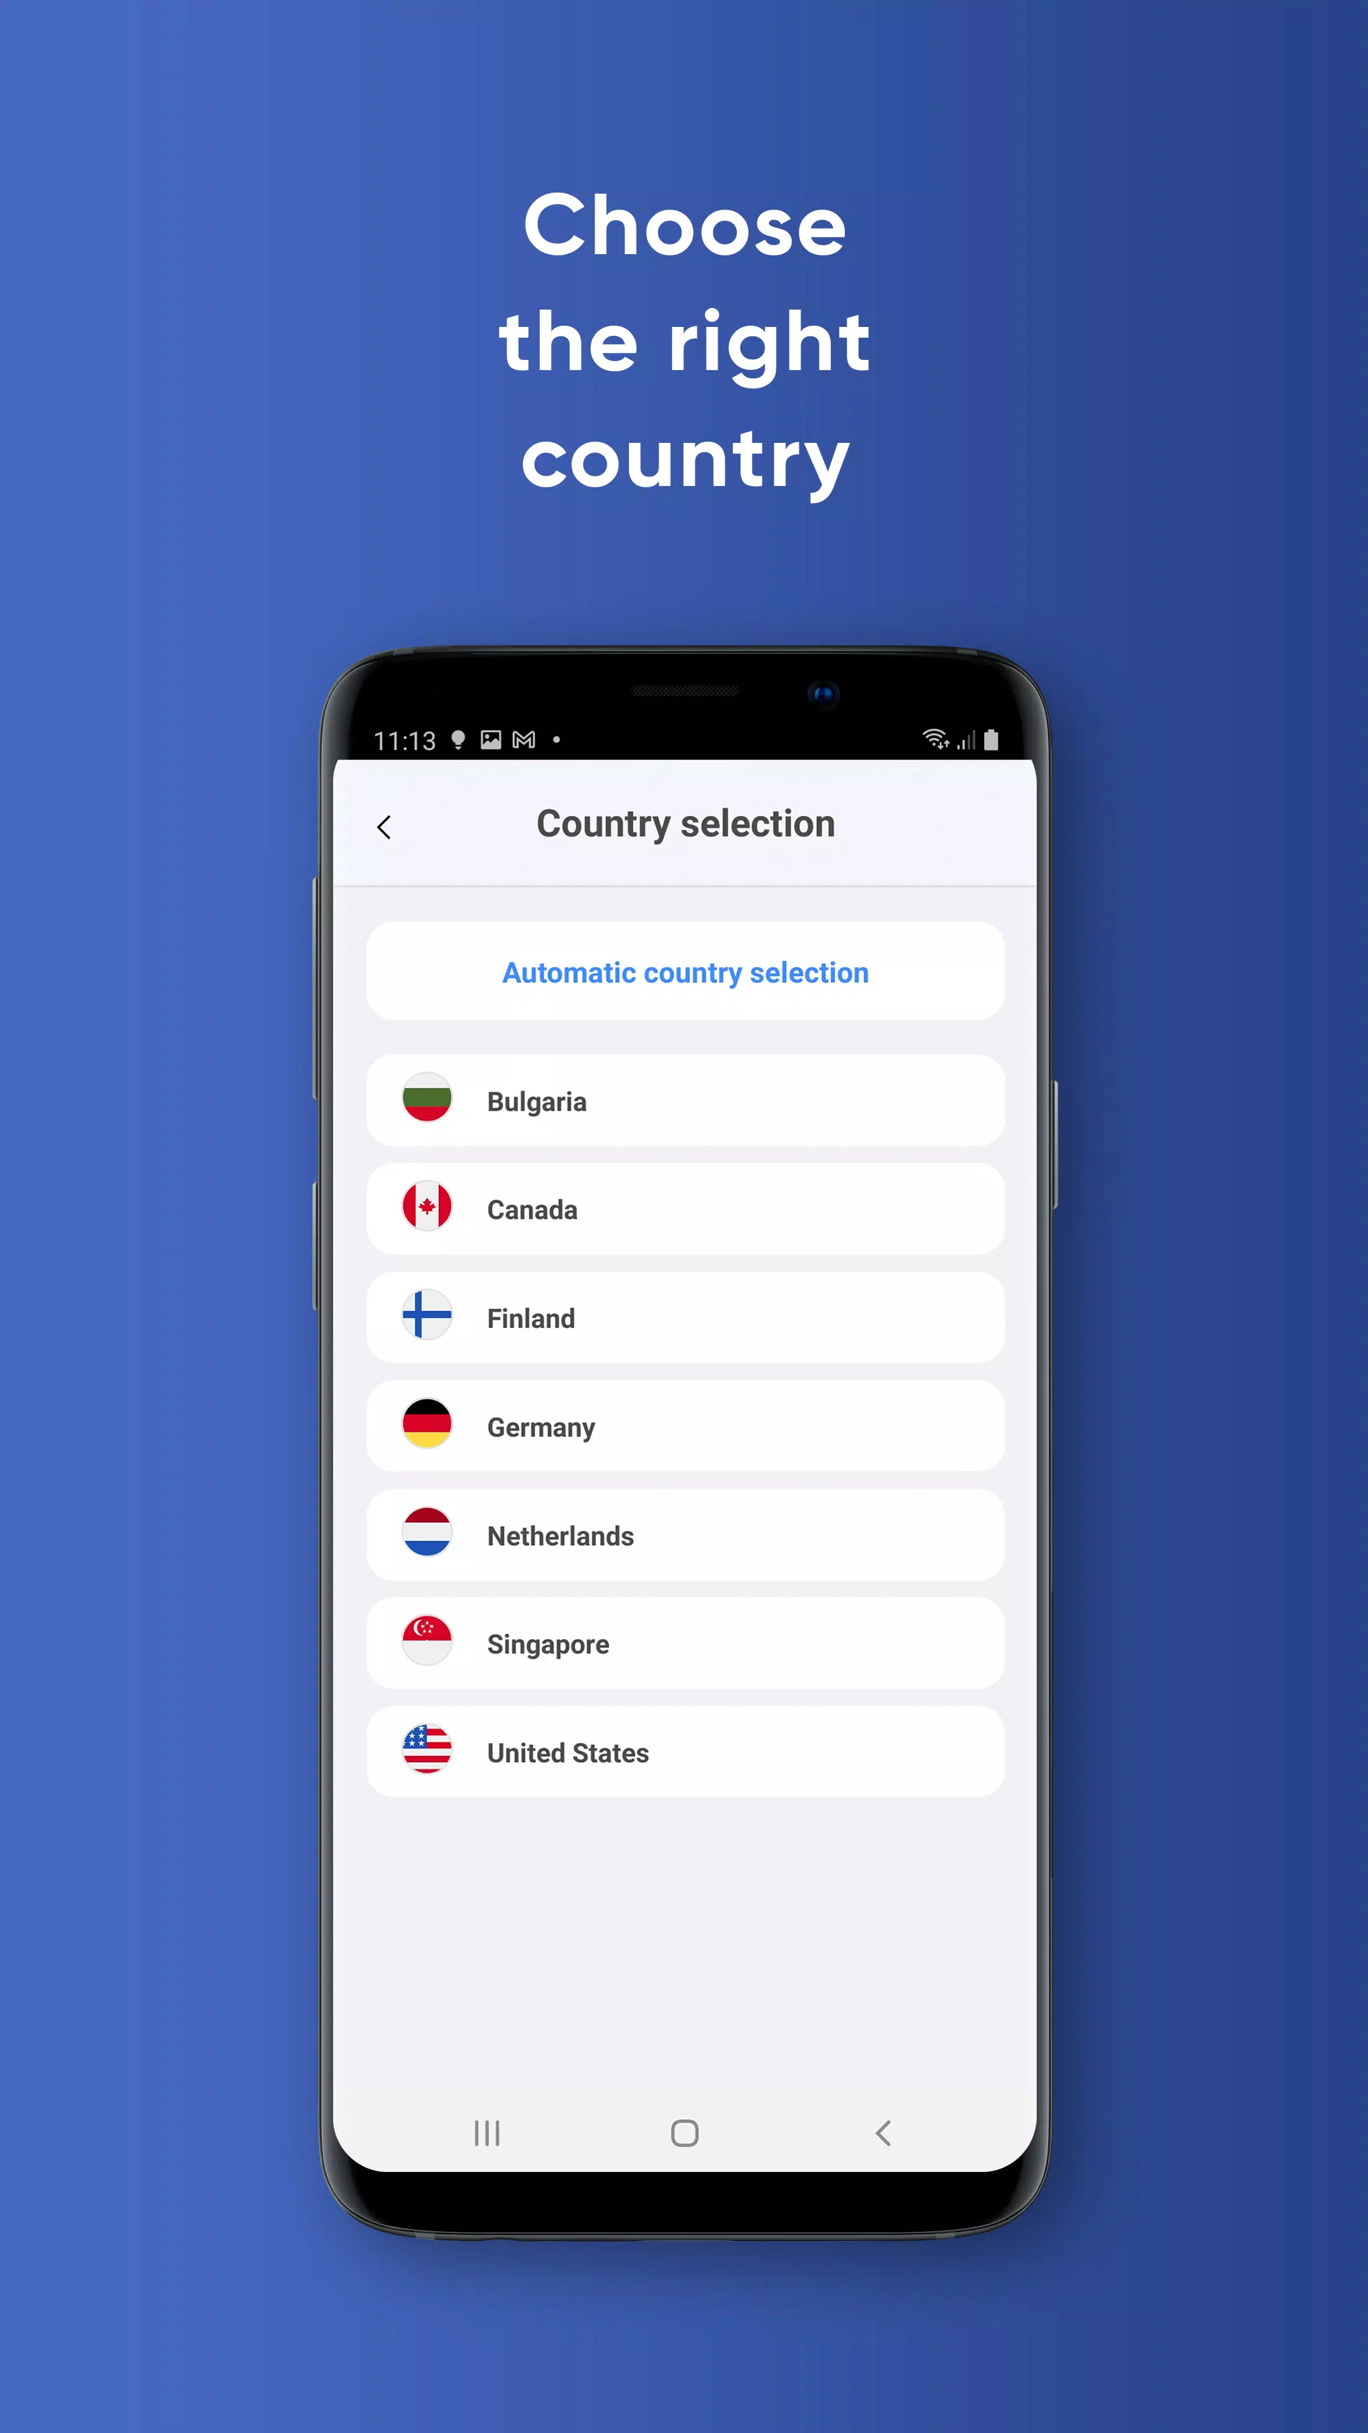The image size is (1368, 2433).
Task: Open Country selection menu header
Action: 685,822
